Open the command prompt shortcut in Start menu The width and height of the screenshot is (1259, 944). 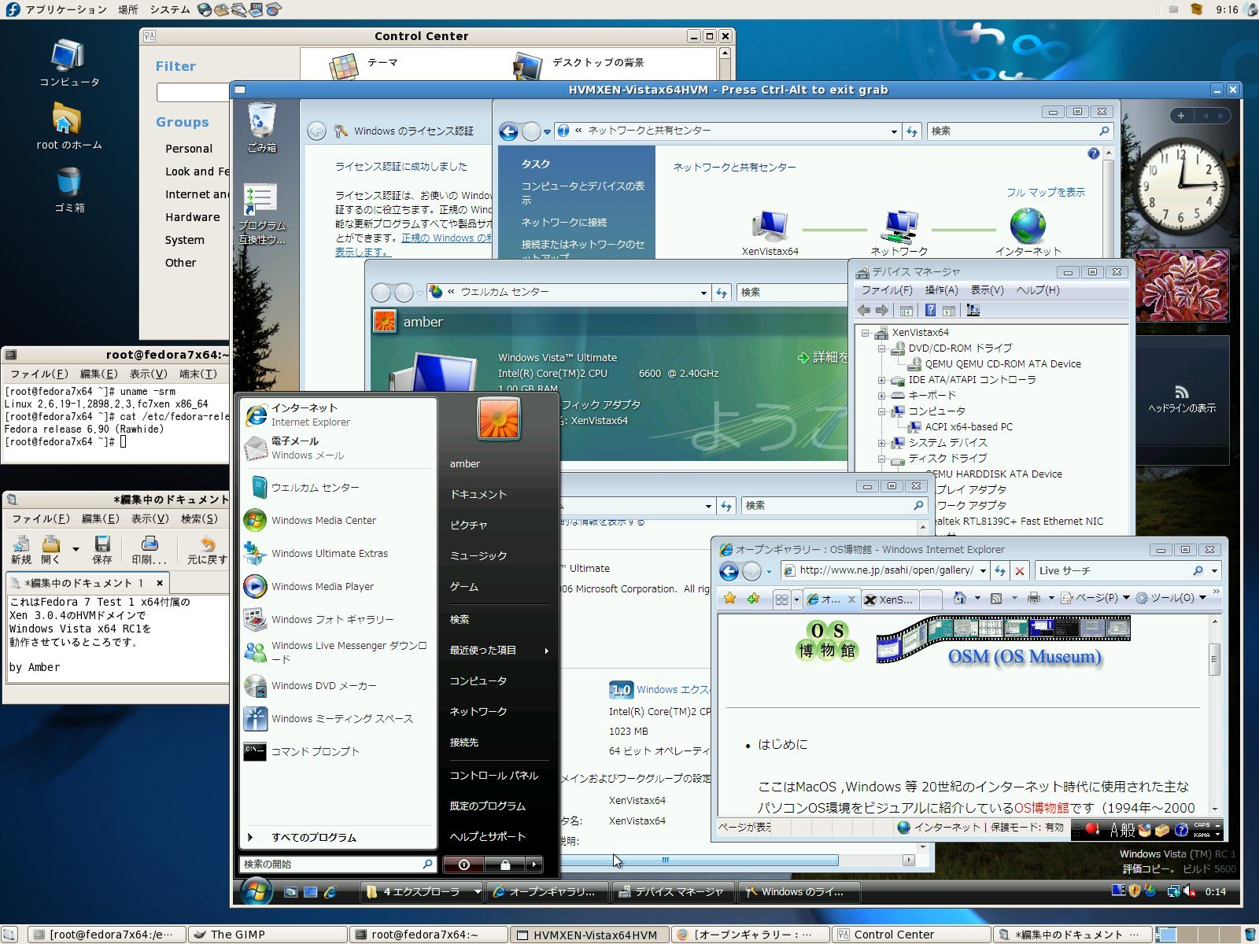(315, 752)
